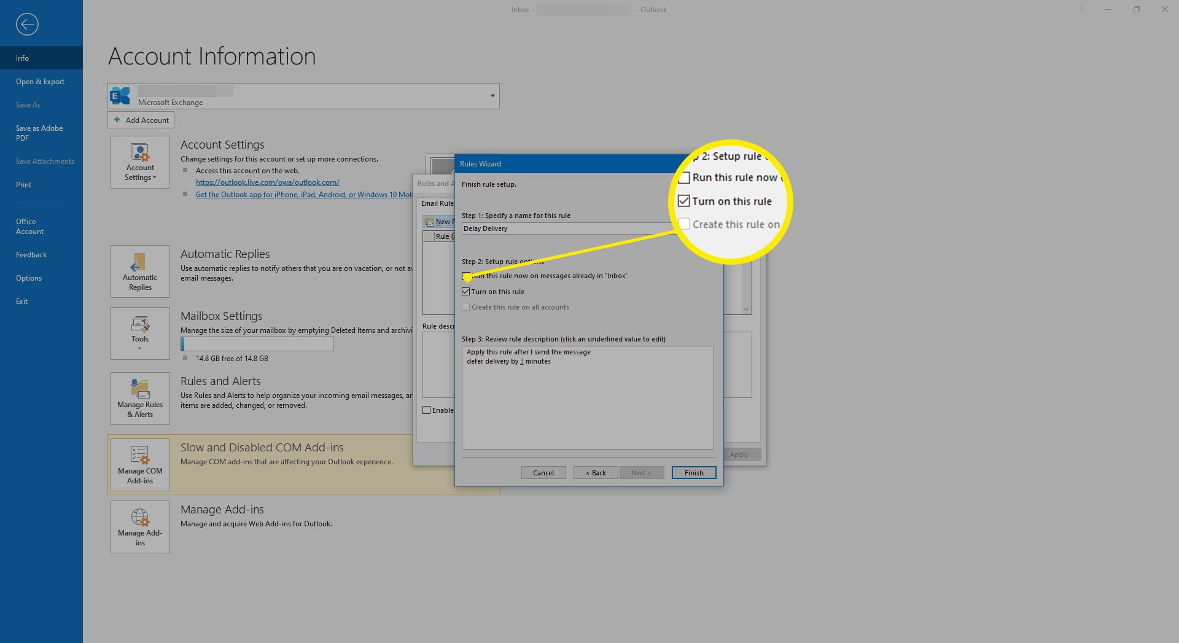Viewport: 1179px width, 643px height.
Task: Open Automatic Replies button
Action: point(140,271)
